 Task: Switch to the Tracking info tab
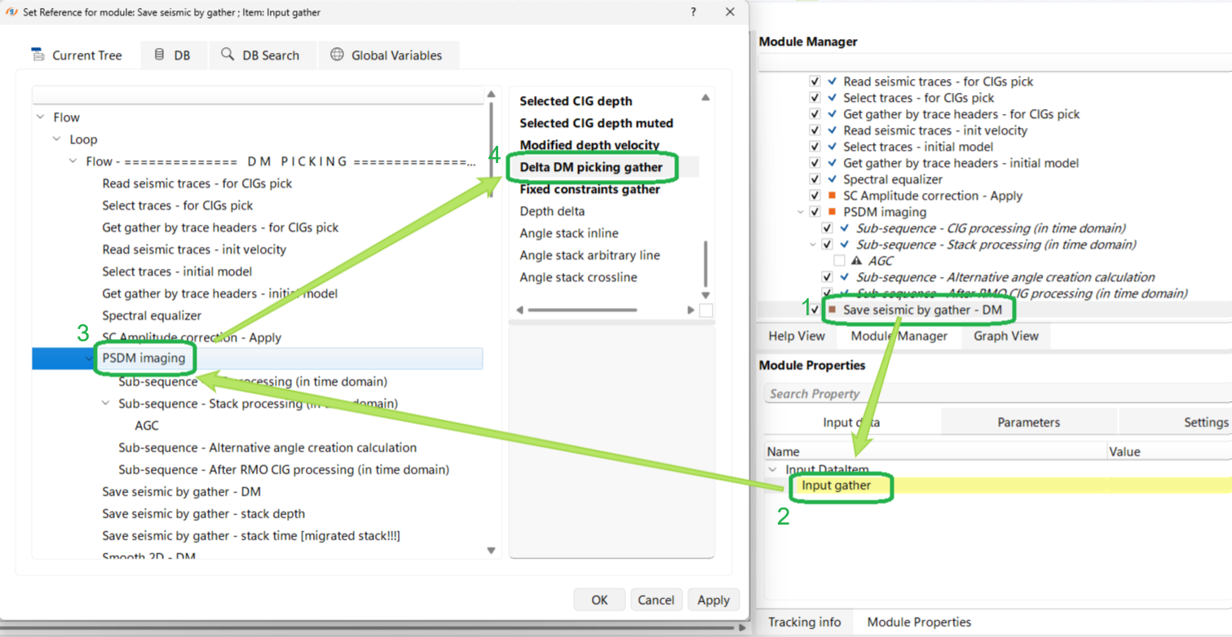click(x=804, y=622)
